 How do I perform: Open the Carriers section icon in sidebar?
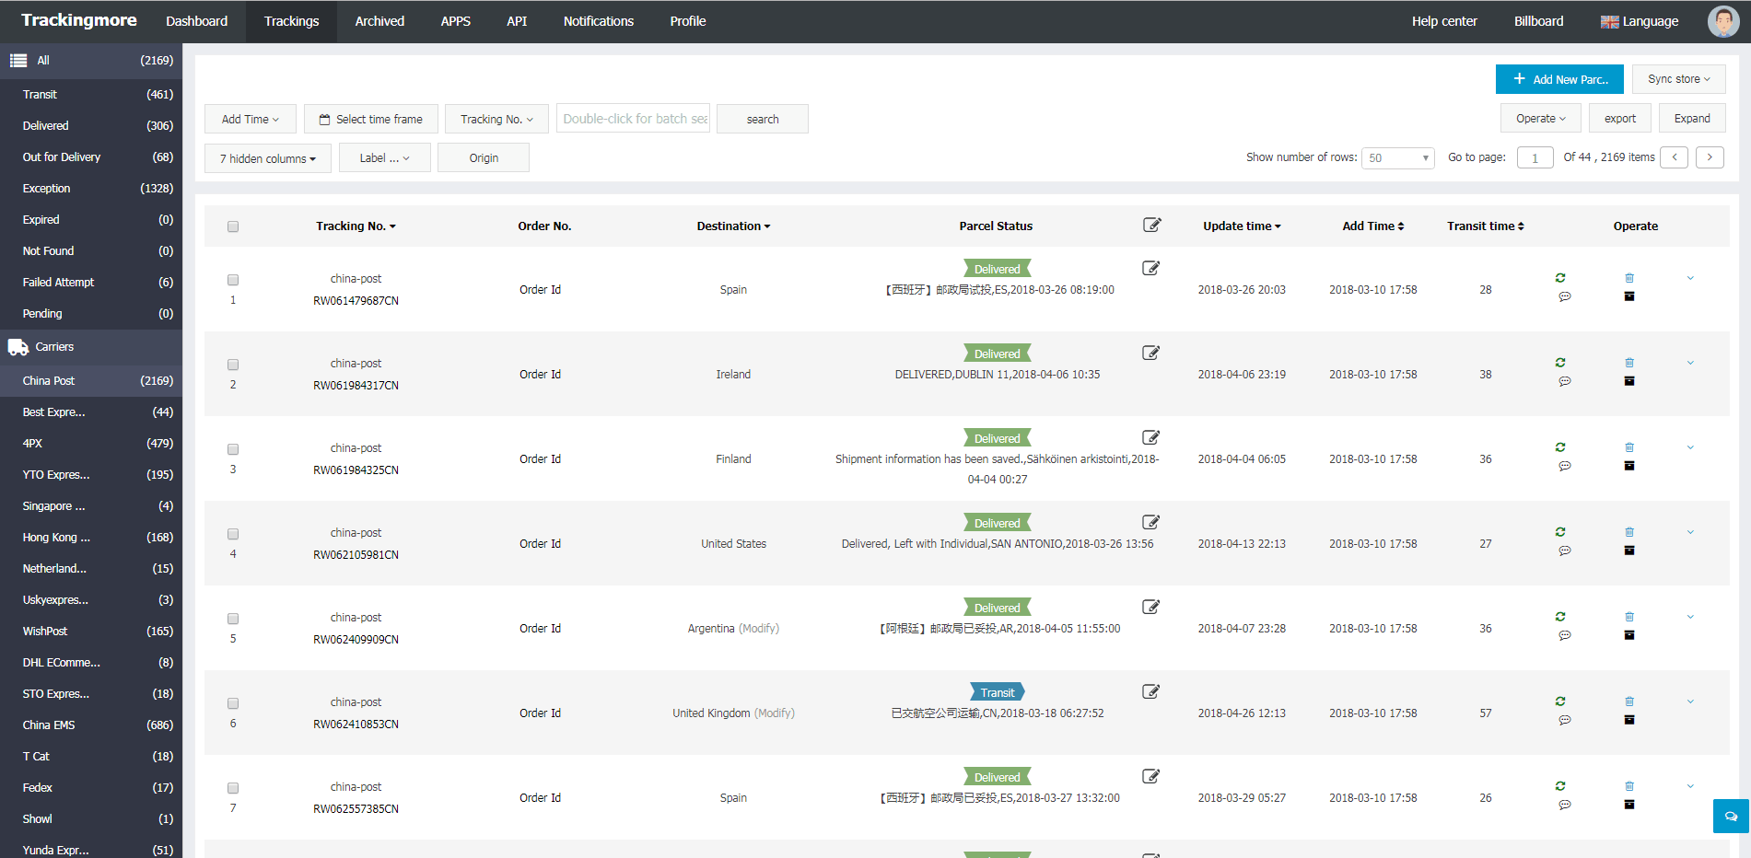point(18,346)
